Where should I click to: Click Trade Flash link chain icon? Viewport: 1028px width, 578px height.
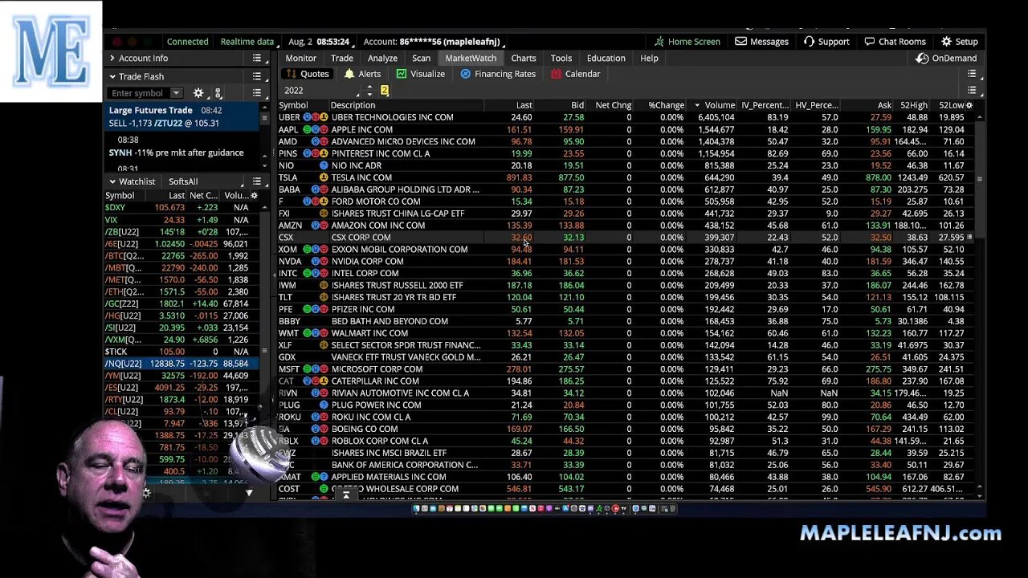click(x=218, y=93)
